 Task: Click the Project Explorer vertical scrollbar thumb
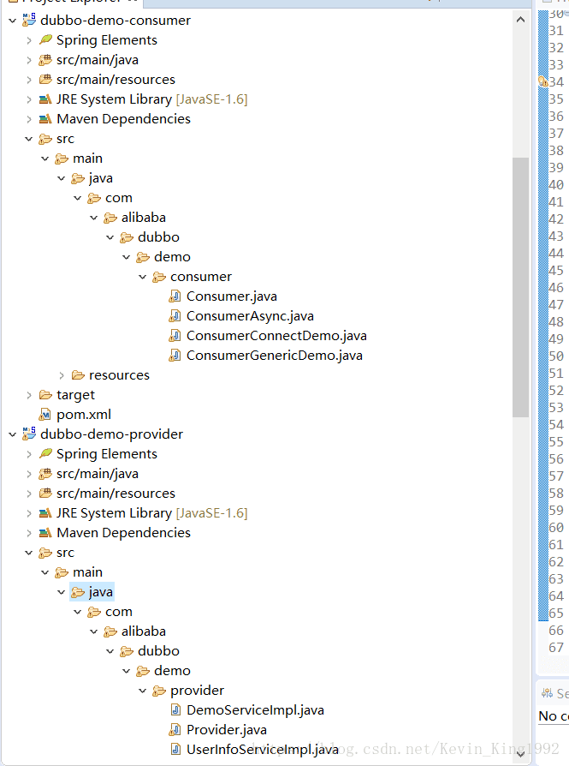pyautogui.click(x=521, y=287)
